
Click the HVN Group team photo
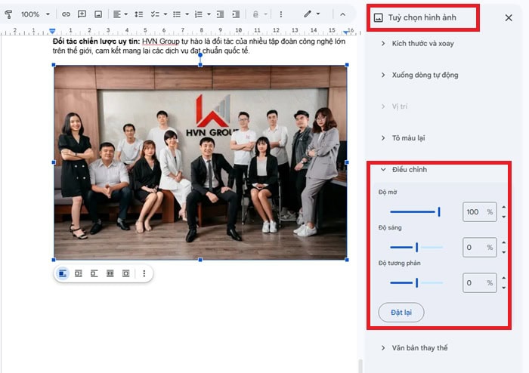pyautogui.click(x=200, y=162)
